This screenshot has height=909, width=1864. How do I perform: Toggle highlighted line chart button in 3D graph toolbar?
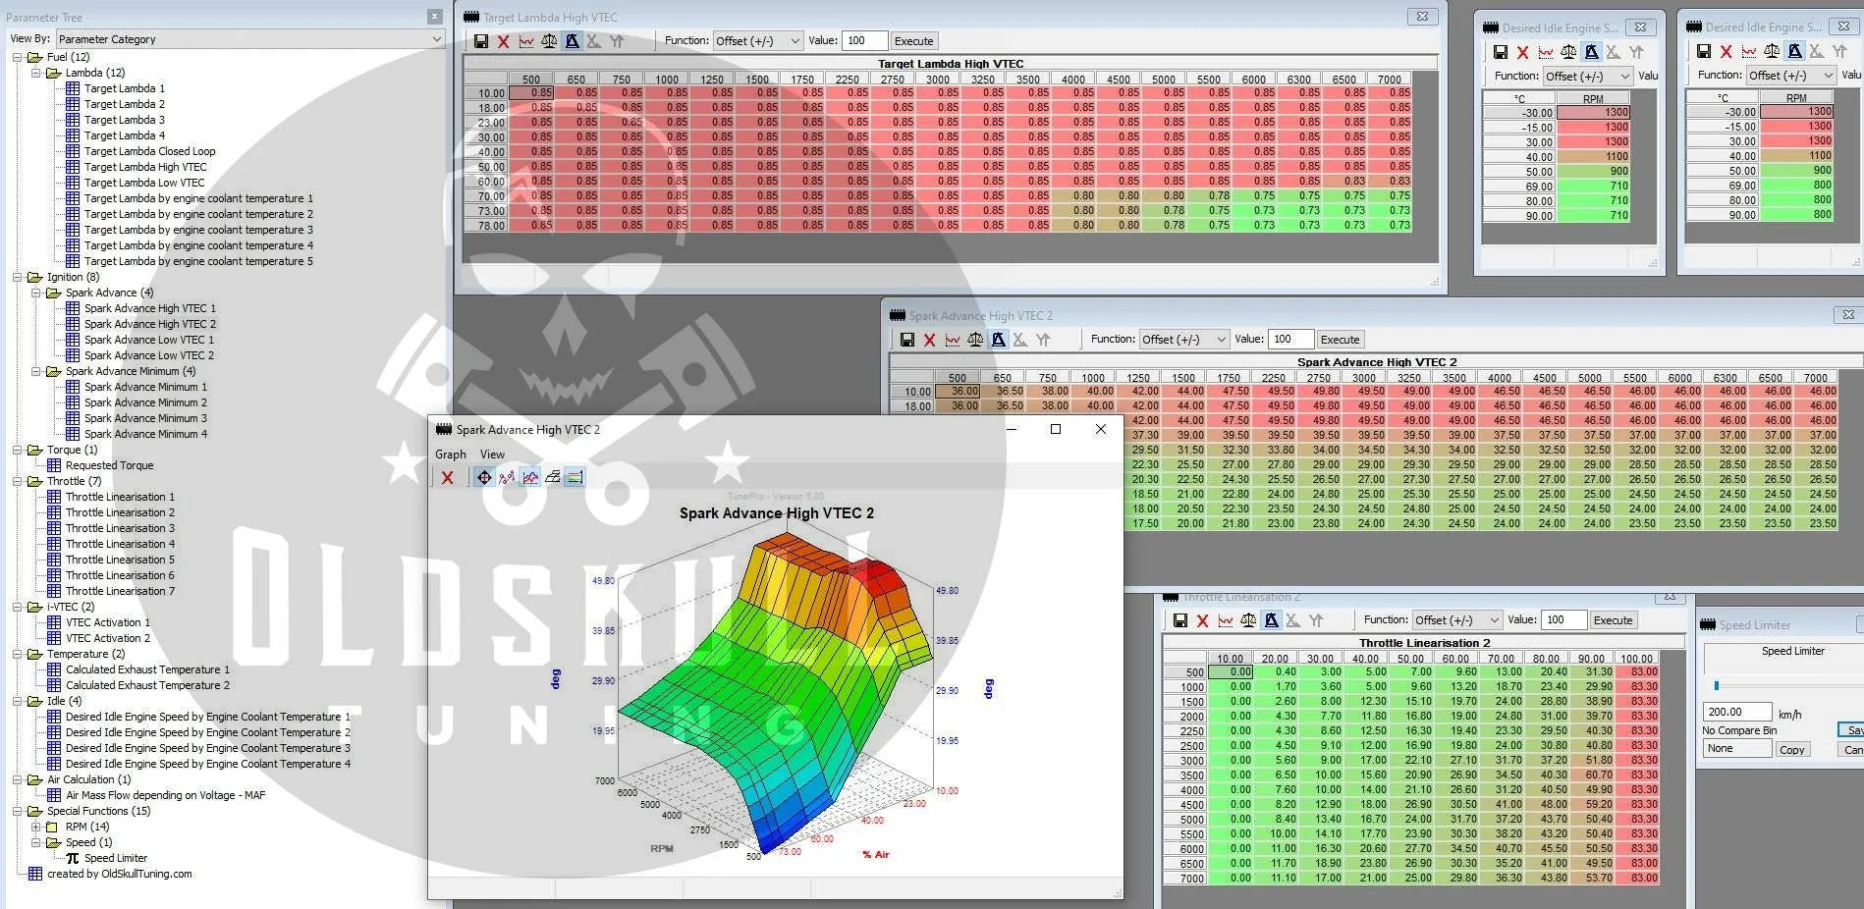[x=530, y=477]
